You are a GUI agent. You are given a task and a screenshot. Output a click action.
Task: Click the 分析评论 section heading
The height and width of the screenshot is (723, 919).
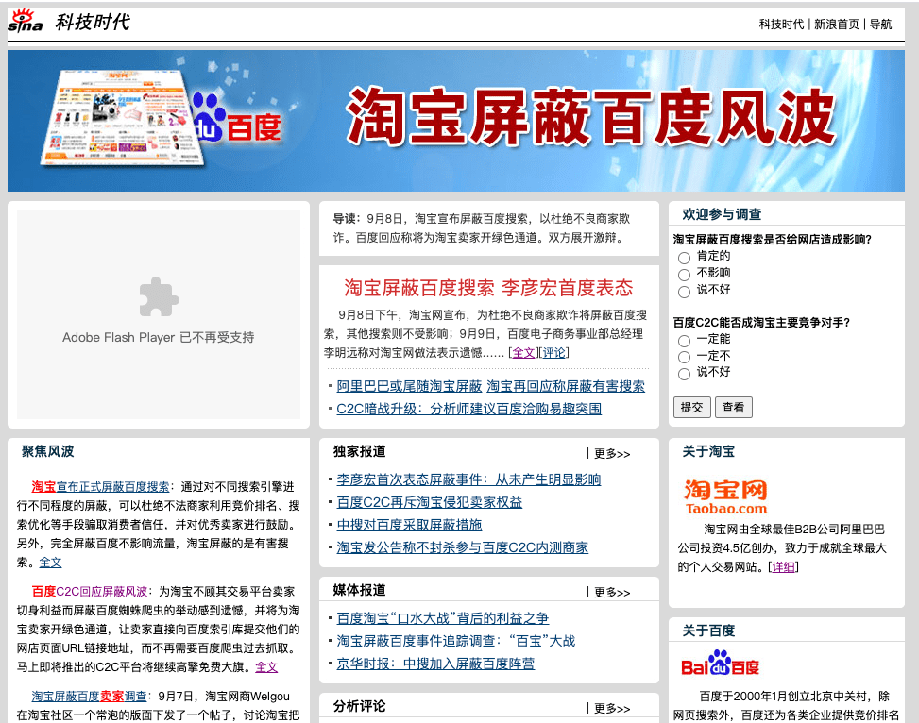359,706
